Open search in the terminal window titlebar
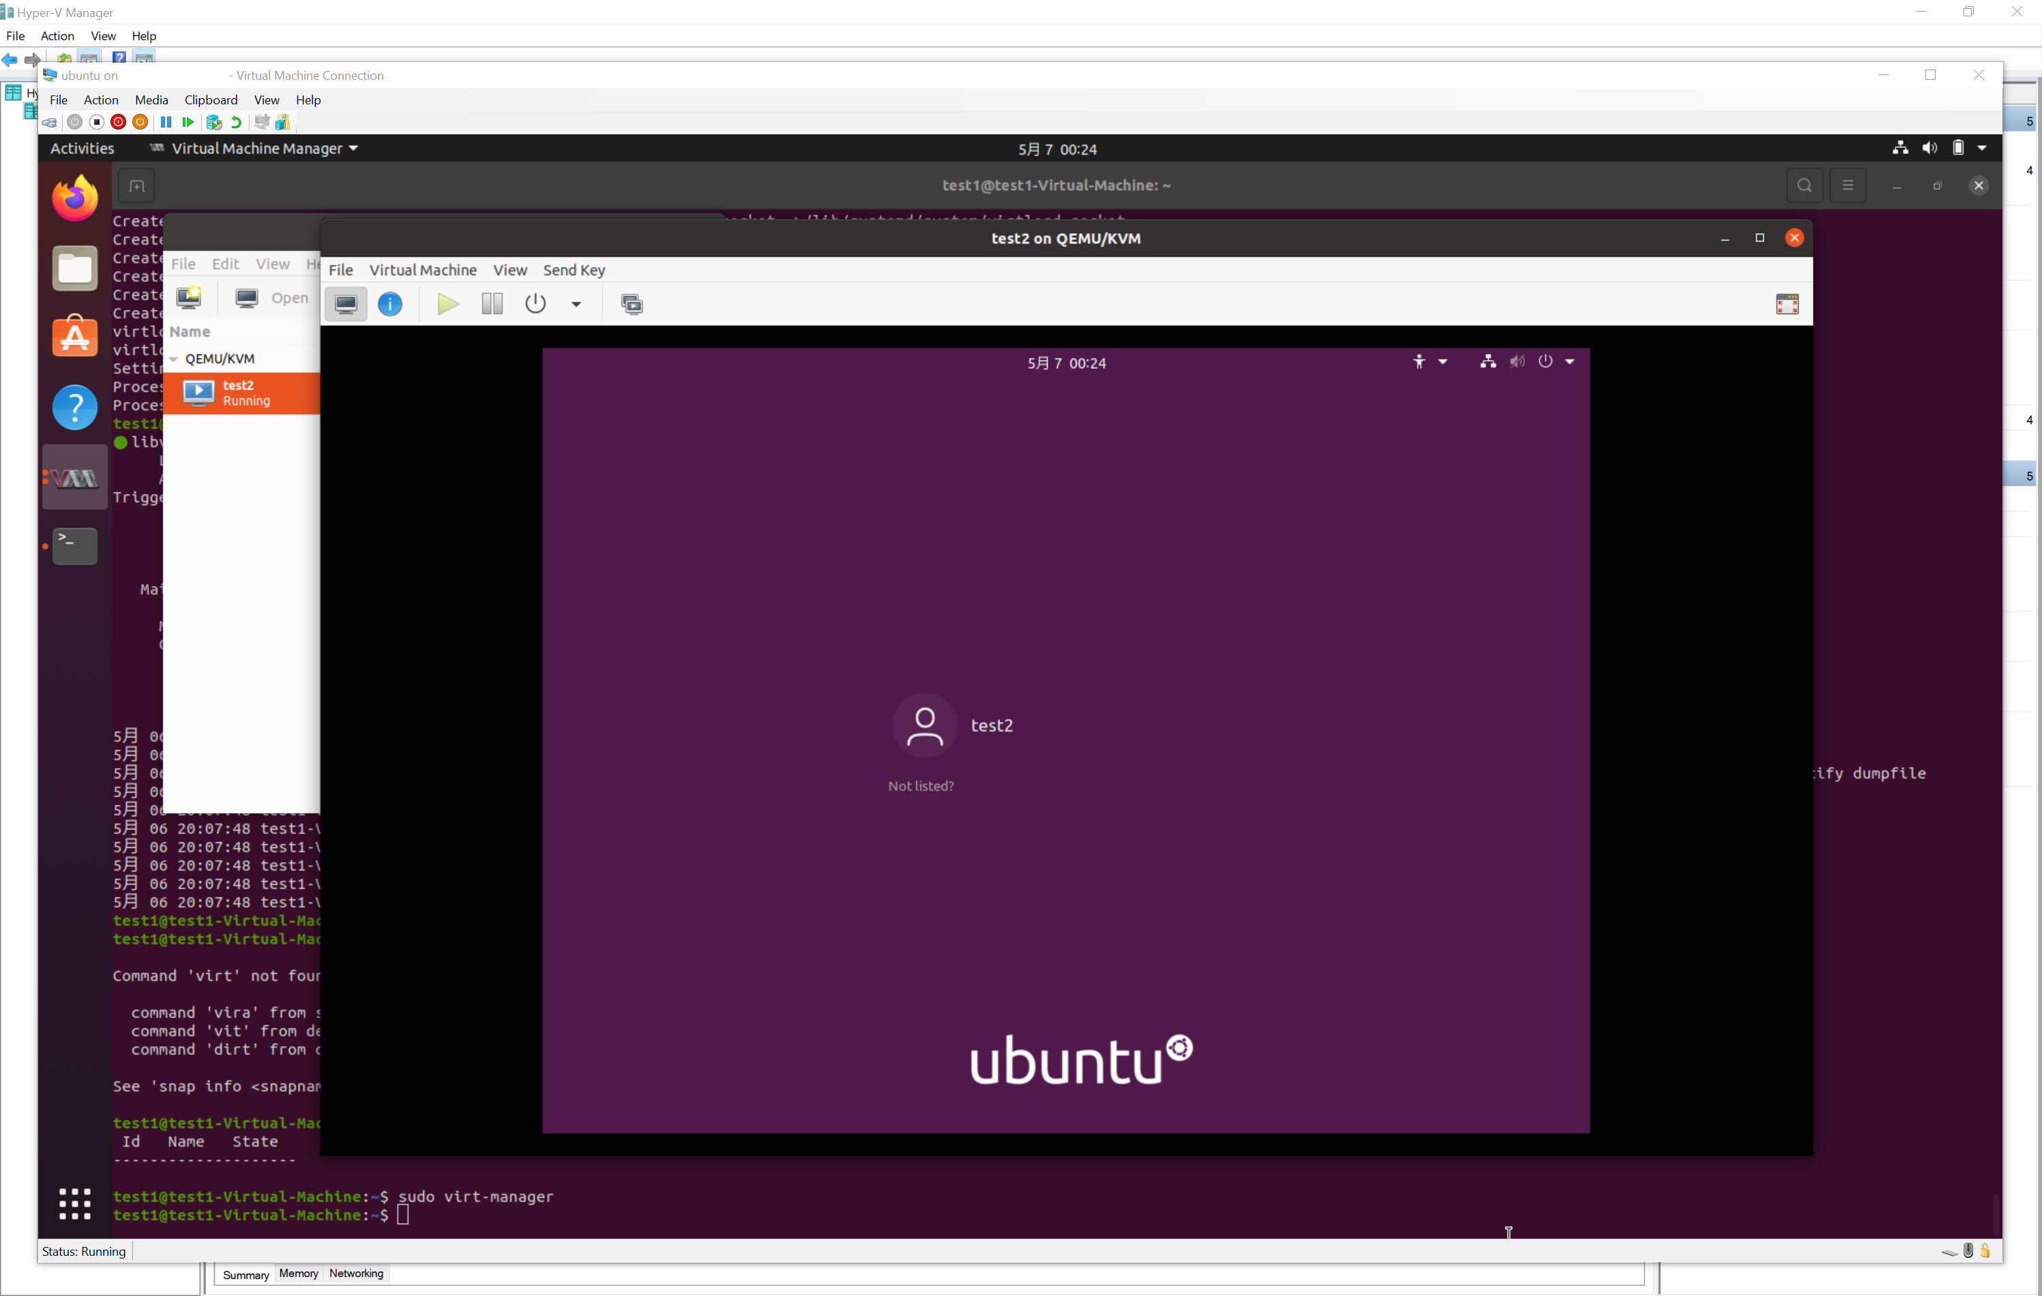 (x=1805, y=185)
